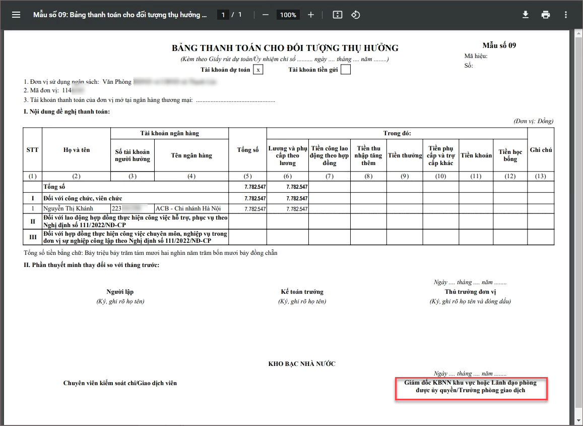Screen dimensions: 583x426
Task: Click the 'Kế toán trưởng' signature label
Action: tap(302, 292)
